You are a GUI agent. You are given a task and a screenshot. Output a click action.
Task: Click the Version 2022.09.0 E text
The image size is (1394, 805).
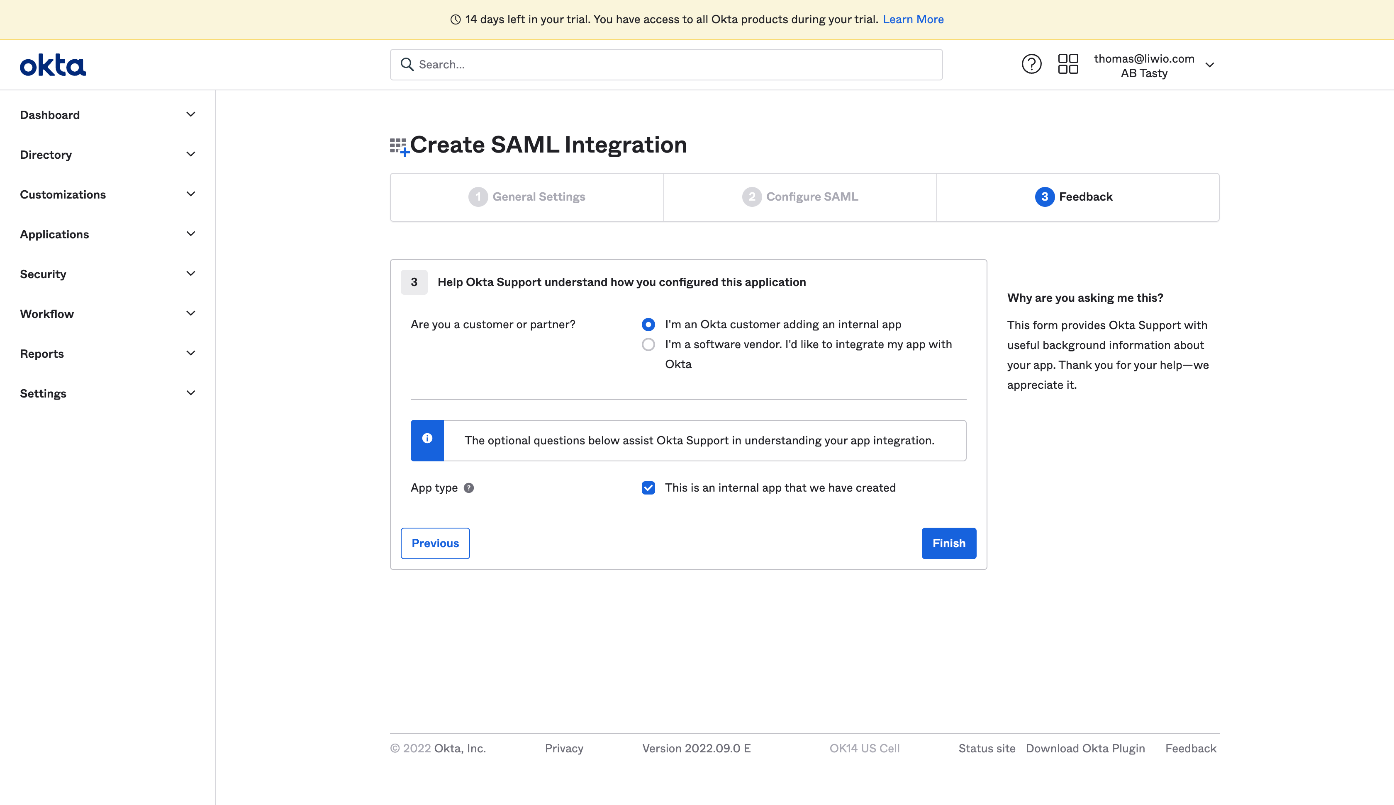click(696, 748)
